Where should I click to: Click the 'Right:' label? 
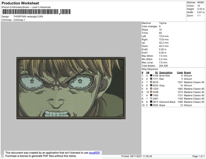pos(145,40)
